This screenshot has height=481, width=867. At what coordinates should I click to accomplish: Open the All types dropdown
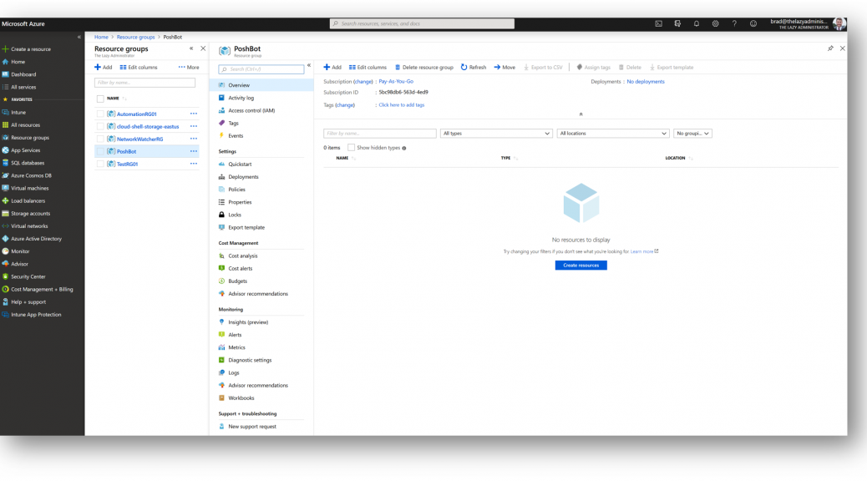[x=496, y=134]
